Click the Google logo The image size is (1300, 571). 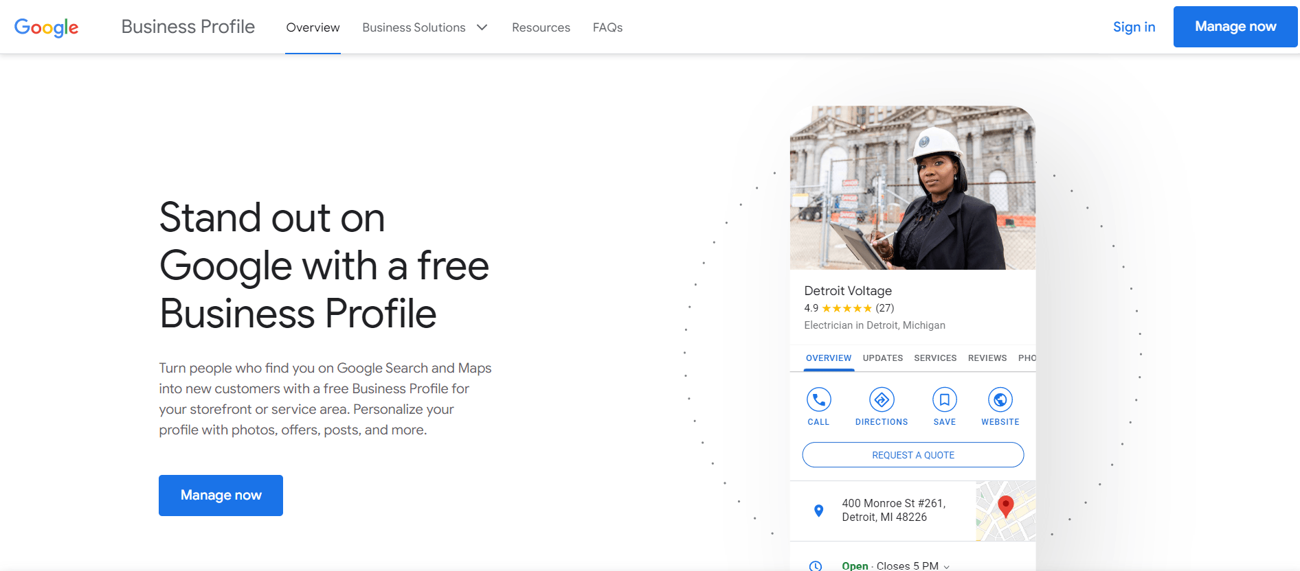click(46, 27)
